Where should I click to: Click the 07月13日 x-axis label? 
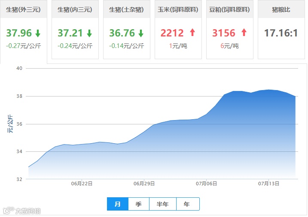pos(269,184)
